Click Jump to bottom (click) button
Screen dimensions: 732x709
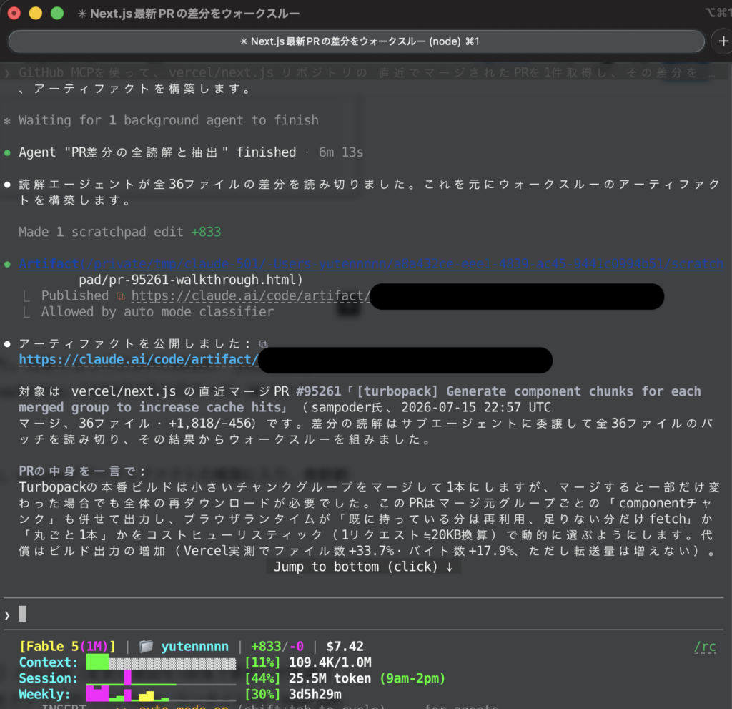click(363, 567)
